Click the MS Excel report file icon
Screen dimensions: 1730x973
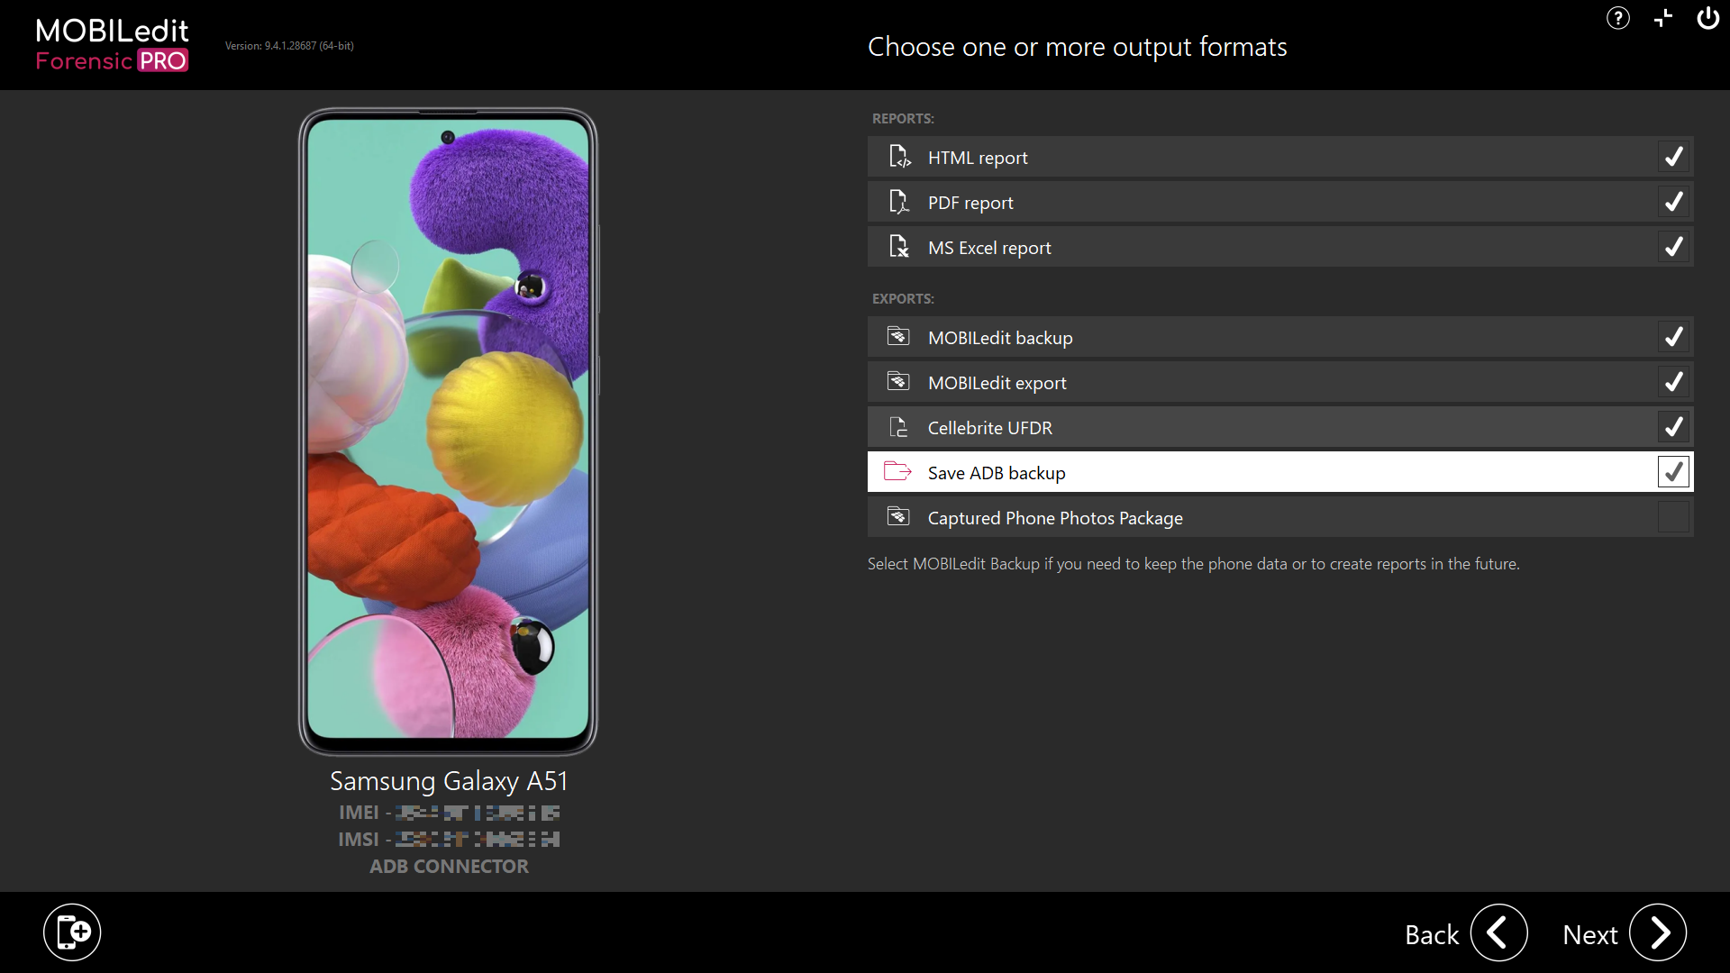tap(899, 247)
